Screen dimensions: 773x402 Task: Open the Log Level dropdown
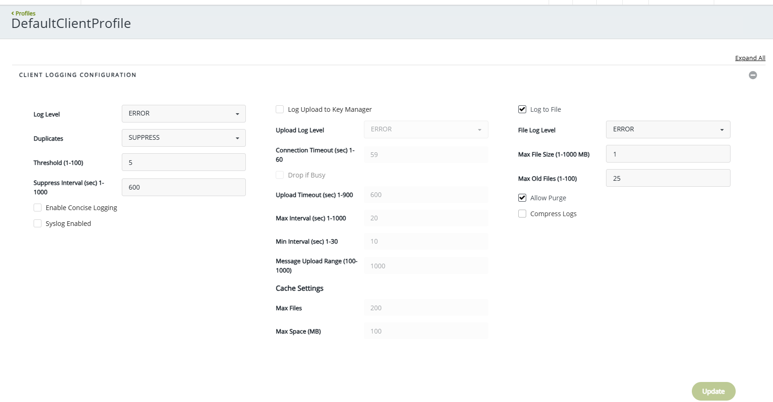coord(184,114)
